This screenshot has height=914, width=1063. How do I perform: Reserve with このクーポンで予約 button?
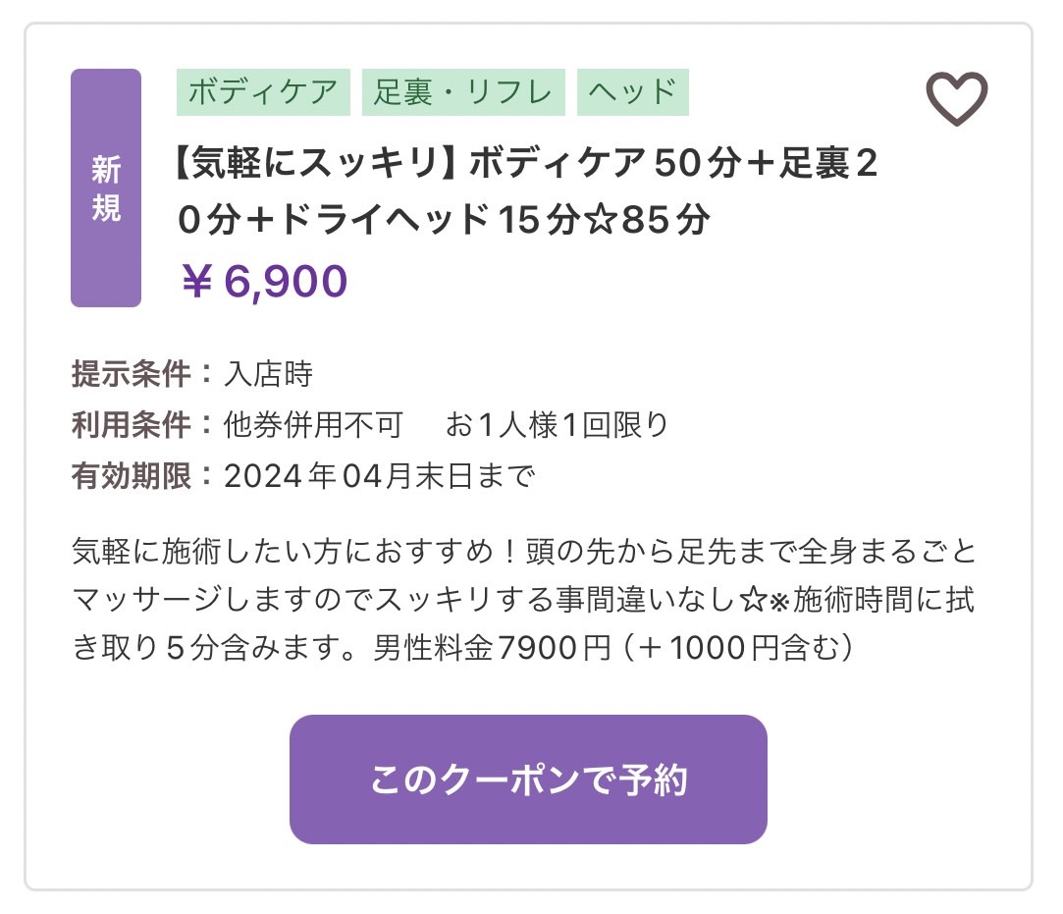(528, 780)
